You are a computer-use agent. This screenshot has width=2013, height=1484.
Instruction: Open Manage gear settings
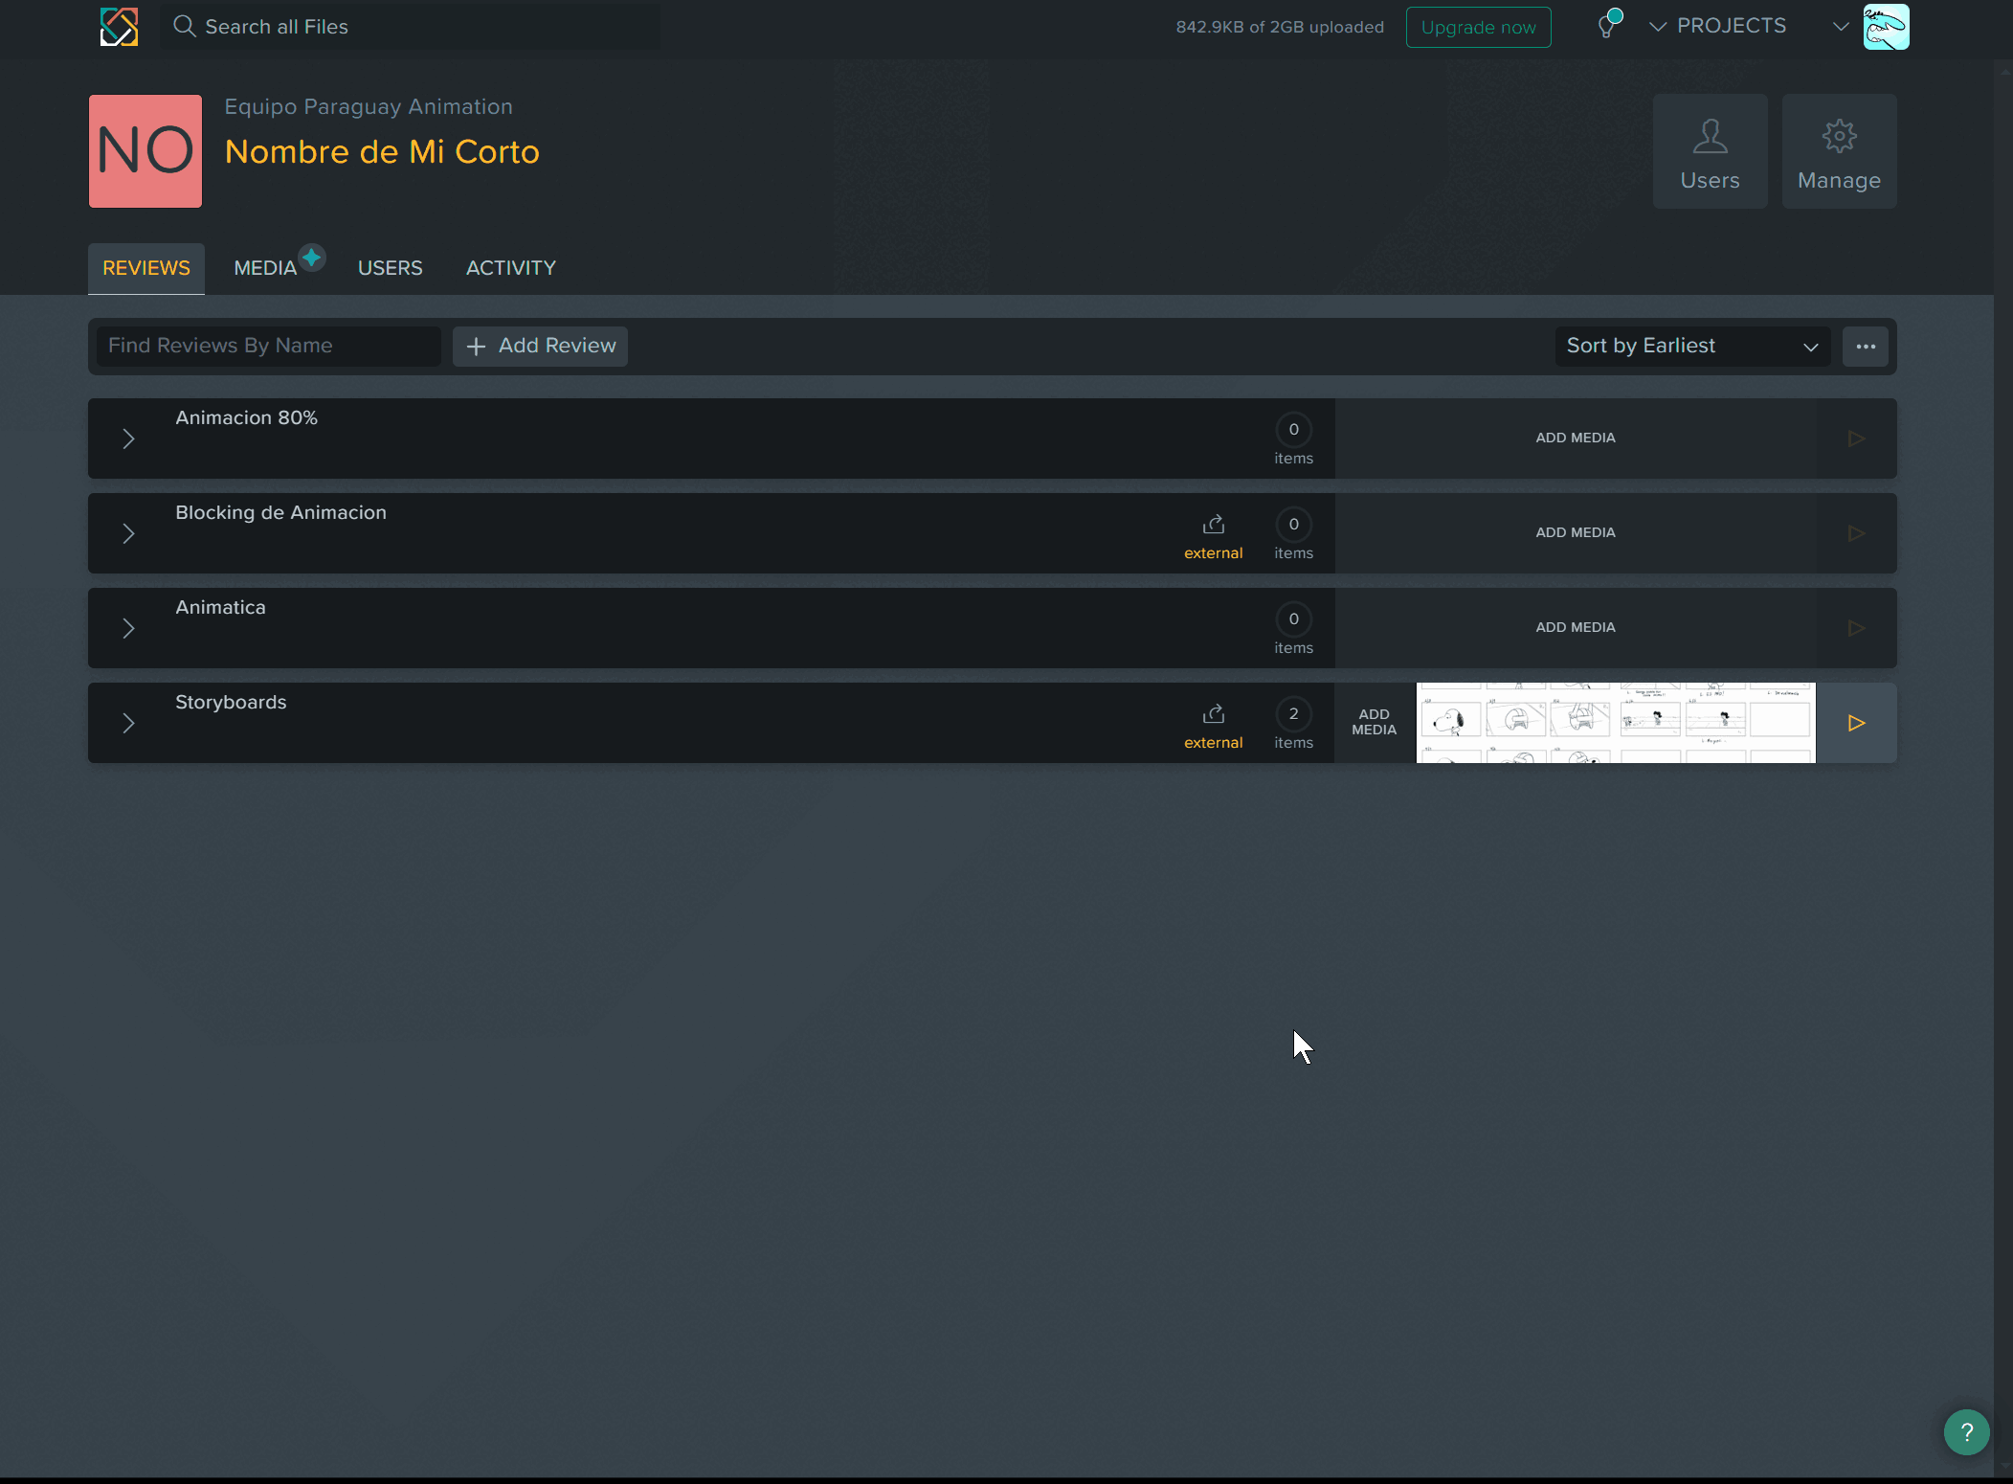(x=1838, y=151)
